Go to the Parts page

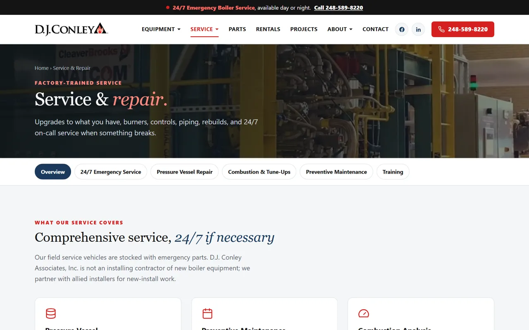pos(237,29)
